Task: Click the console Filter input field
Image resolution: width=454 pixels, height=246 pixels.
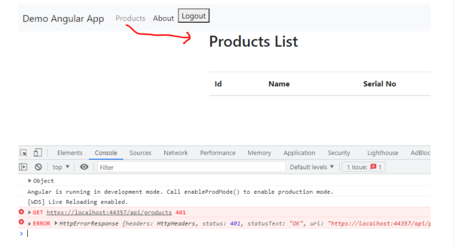Action: (191, 167)
